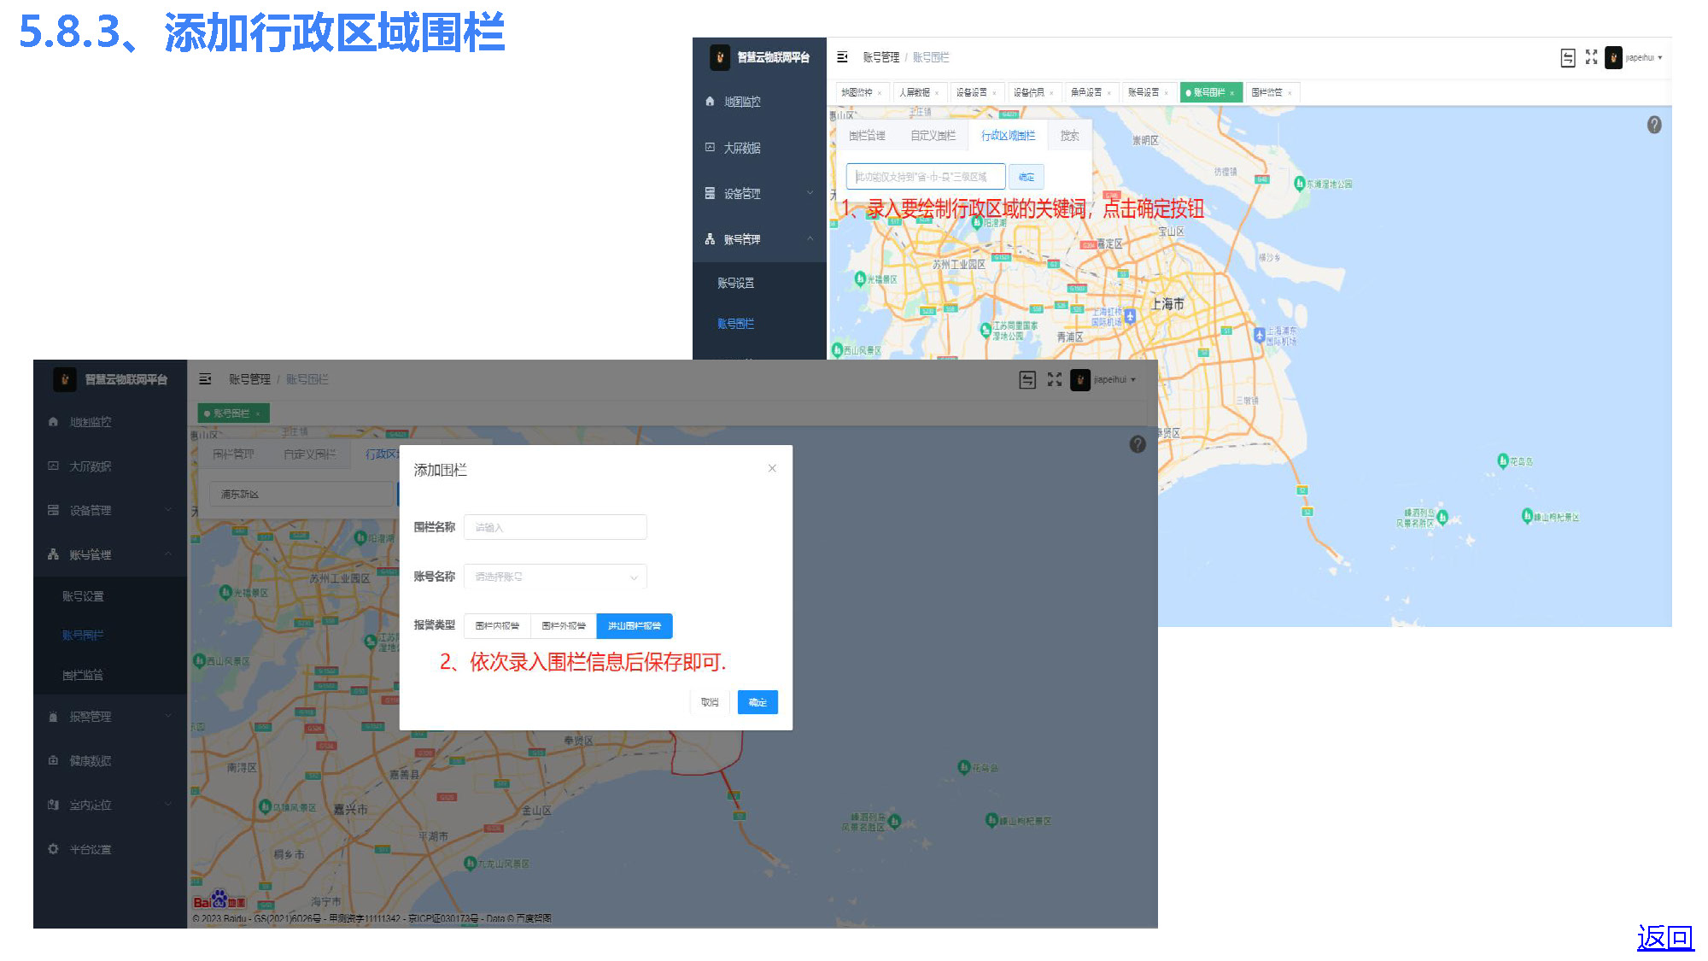Click 平台设置 in lower sidebar
1708x961 pixels.
click(x=91, y=849)
